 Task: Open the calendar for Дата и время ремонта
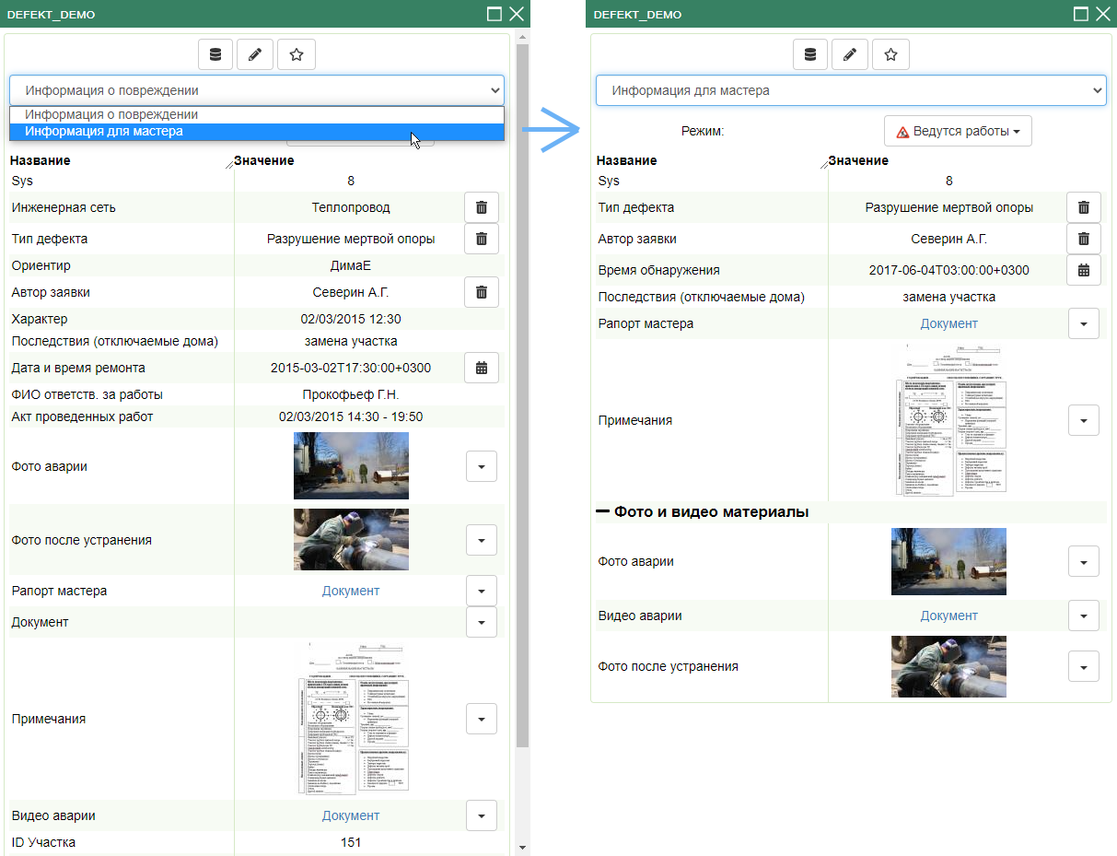(x=481, y=368)
